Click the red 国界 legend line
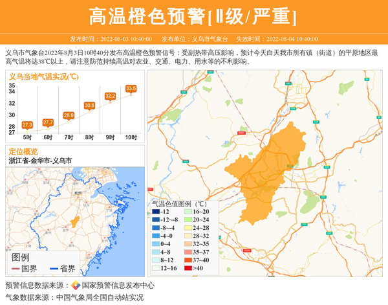Image resolution: width=388 pixels, height=305 pixels. [14, 269]
